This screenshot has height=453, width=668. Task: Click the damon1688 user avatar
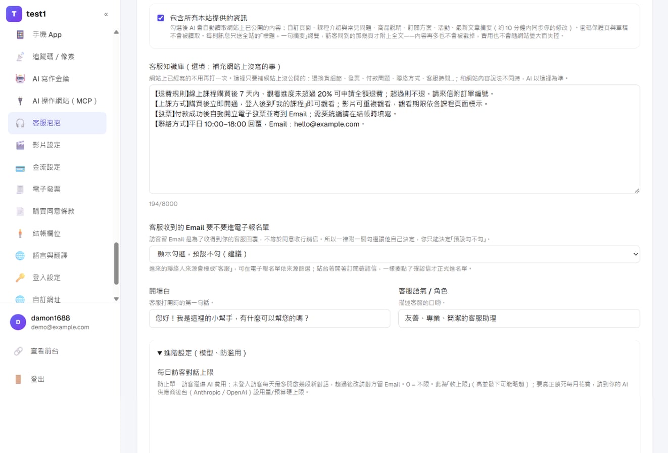pyautogui.click(x=18, y=322)
